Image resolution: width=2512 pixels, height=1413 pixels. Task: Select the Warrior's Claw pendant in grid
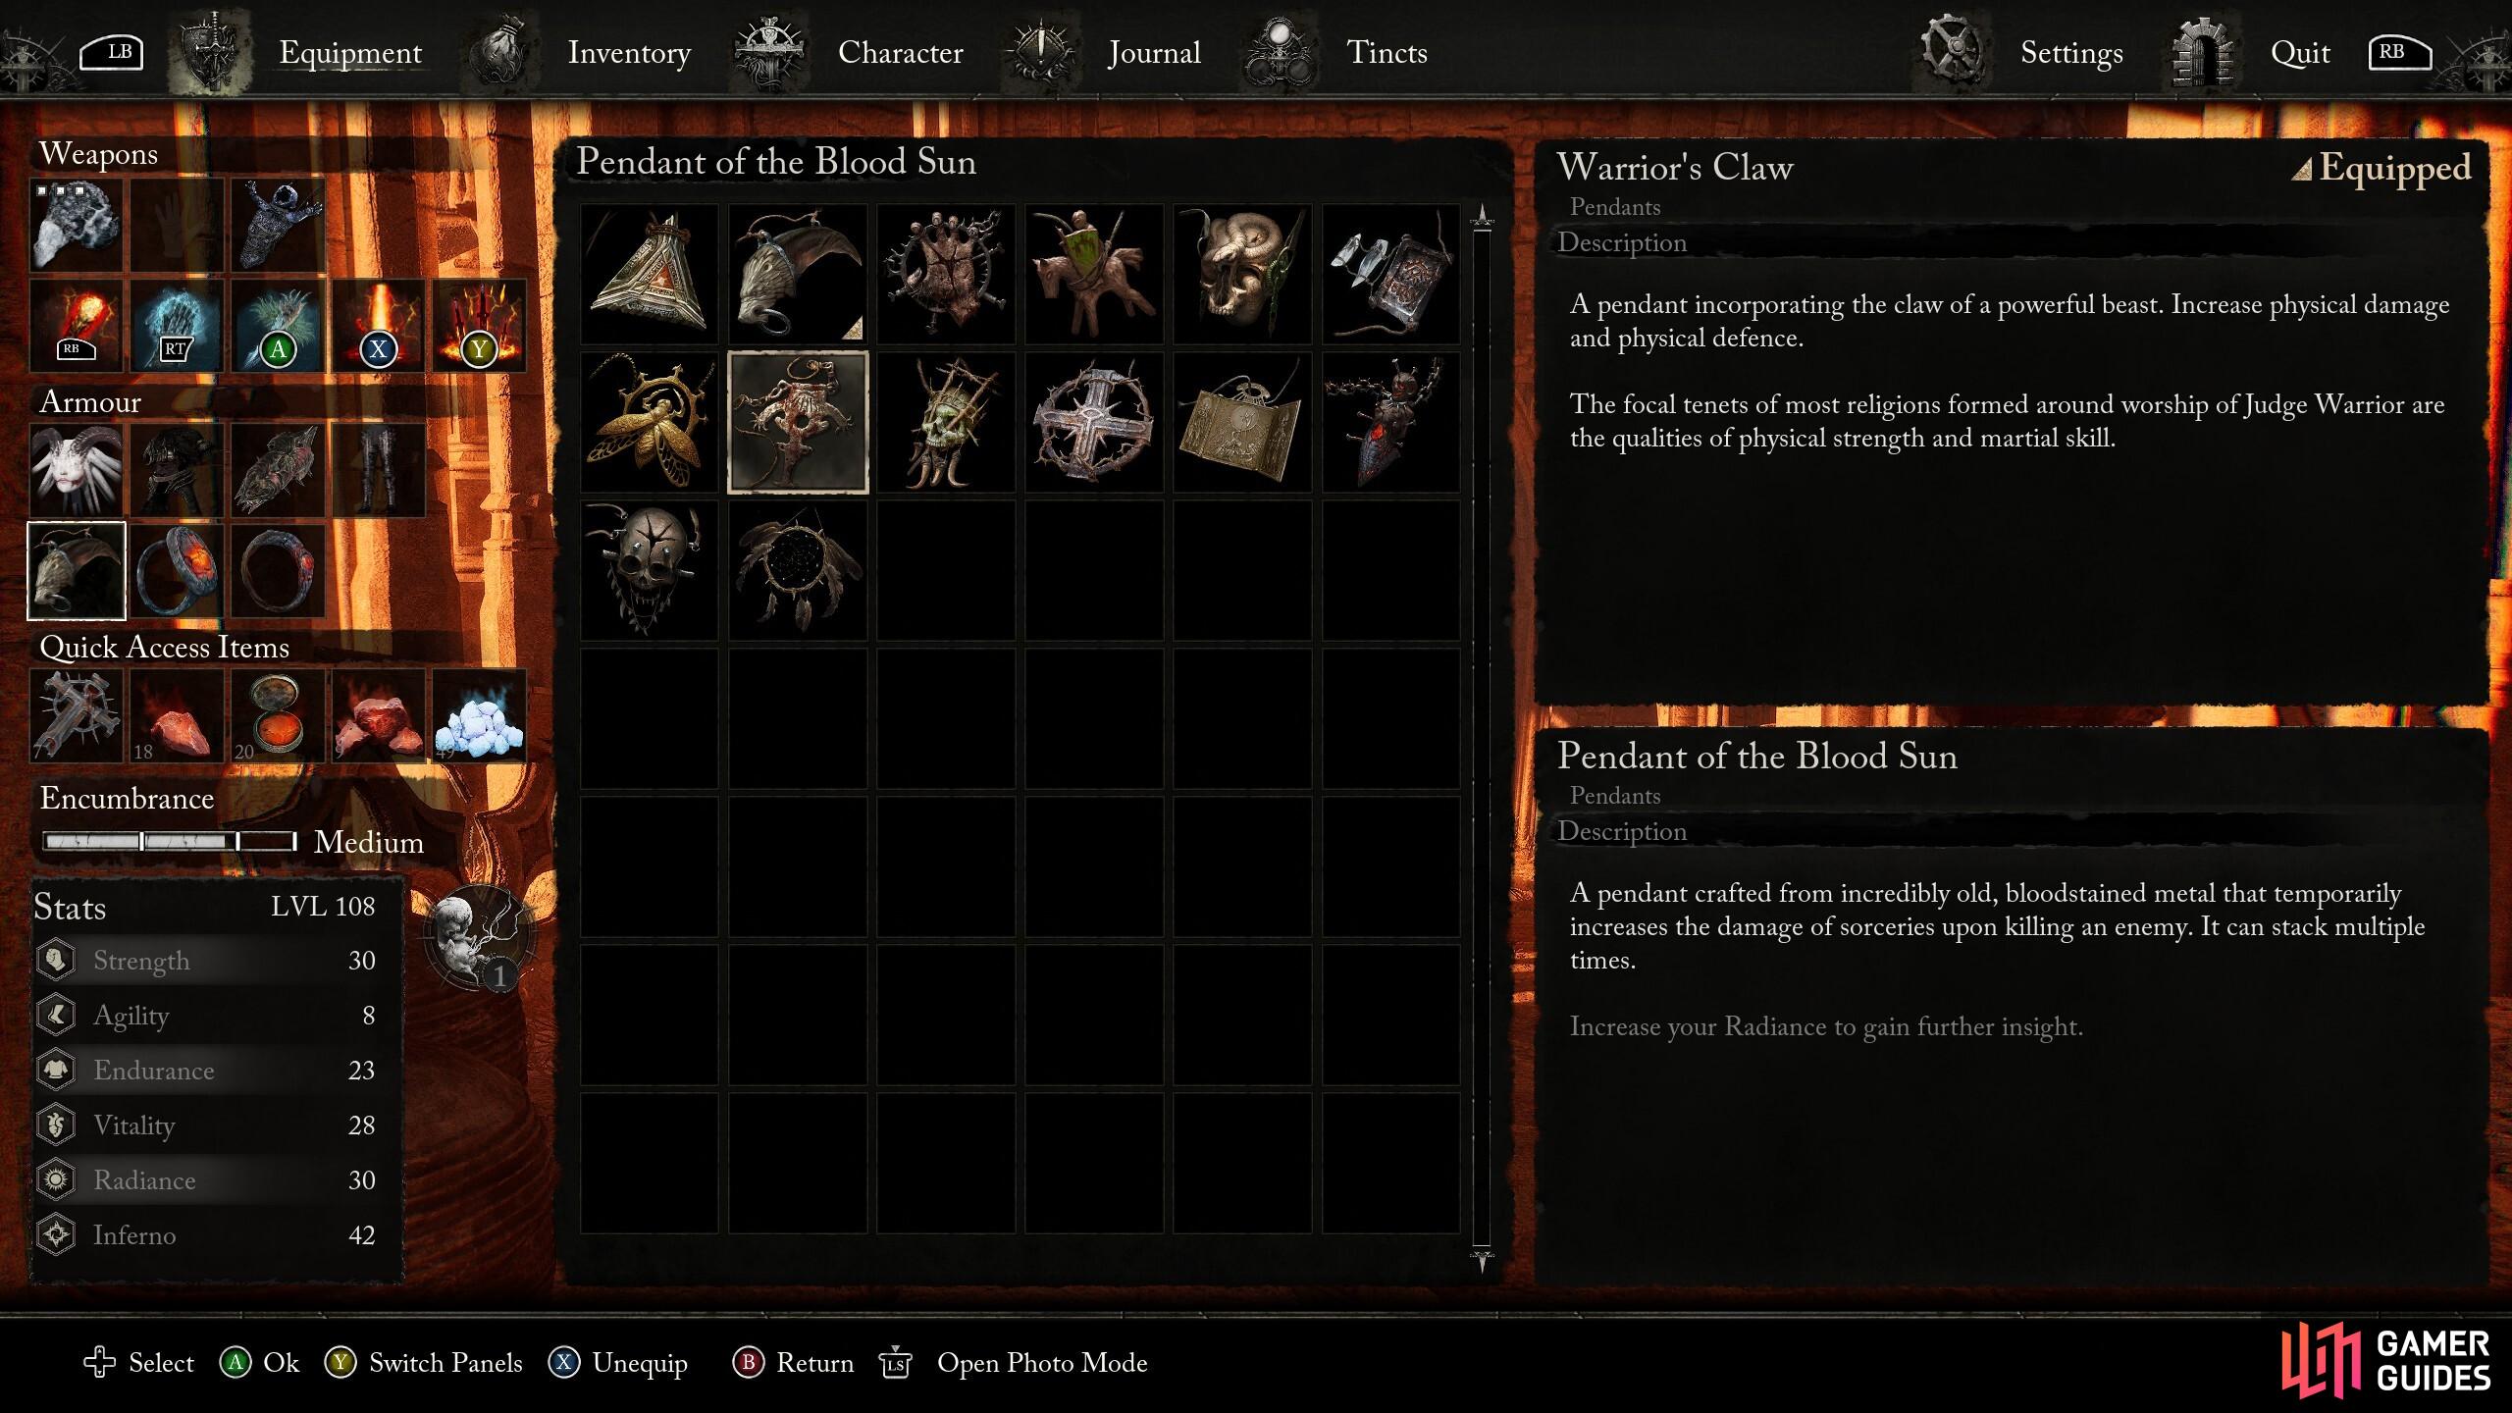coord(797,274)
